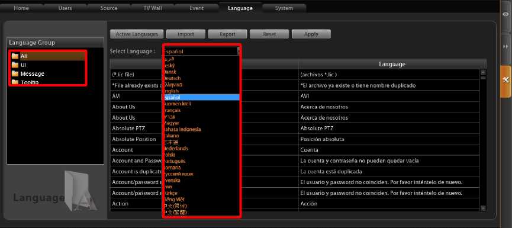The width and height of the screenshot is (512, 228).
Task: Click the Apply button
Action: (311, 34)
